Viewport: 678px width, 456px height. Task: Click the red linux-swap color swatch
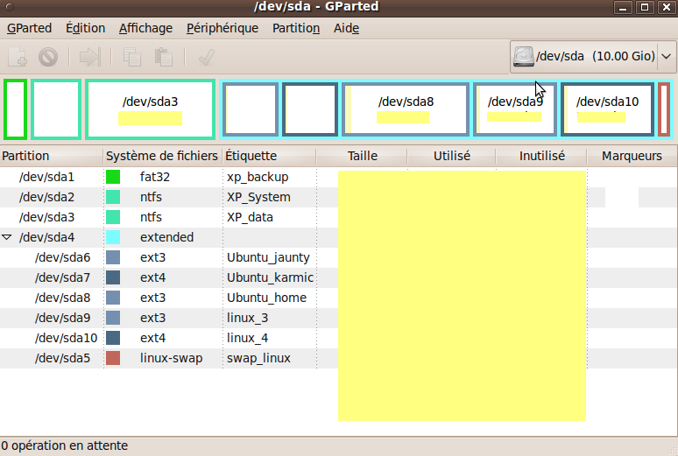click(x=113, y=358)
